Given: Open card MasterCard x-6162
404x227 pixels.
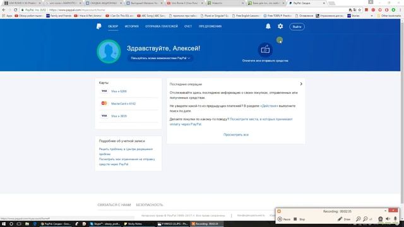Looking at the screenshot, I should [x=123, y=103].
